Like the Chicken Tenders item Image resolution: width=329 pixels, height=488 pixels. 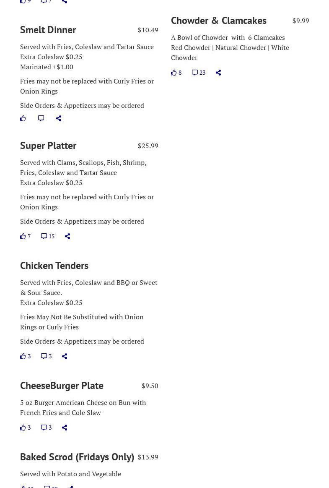pos(25,356)
